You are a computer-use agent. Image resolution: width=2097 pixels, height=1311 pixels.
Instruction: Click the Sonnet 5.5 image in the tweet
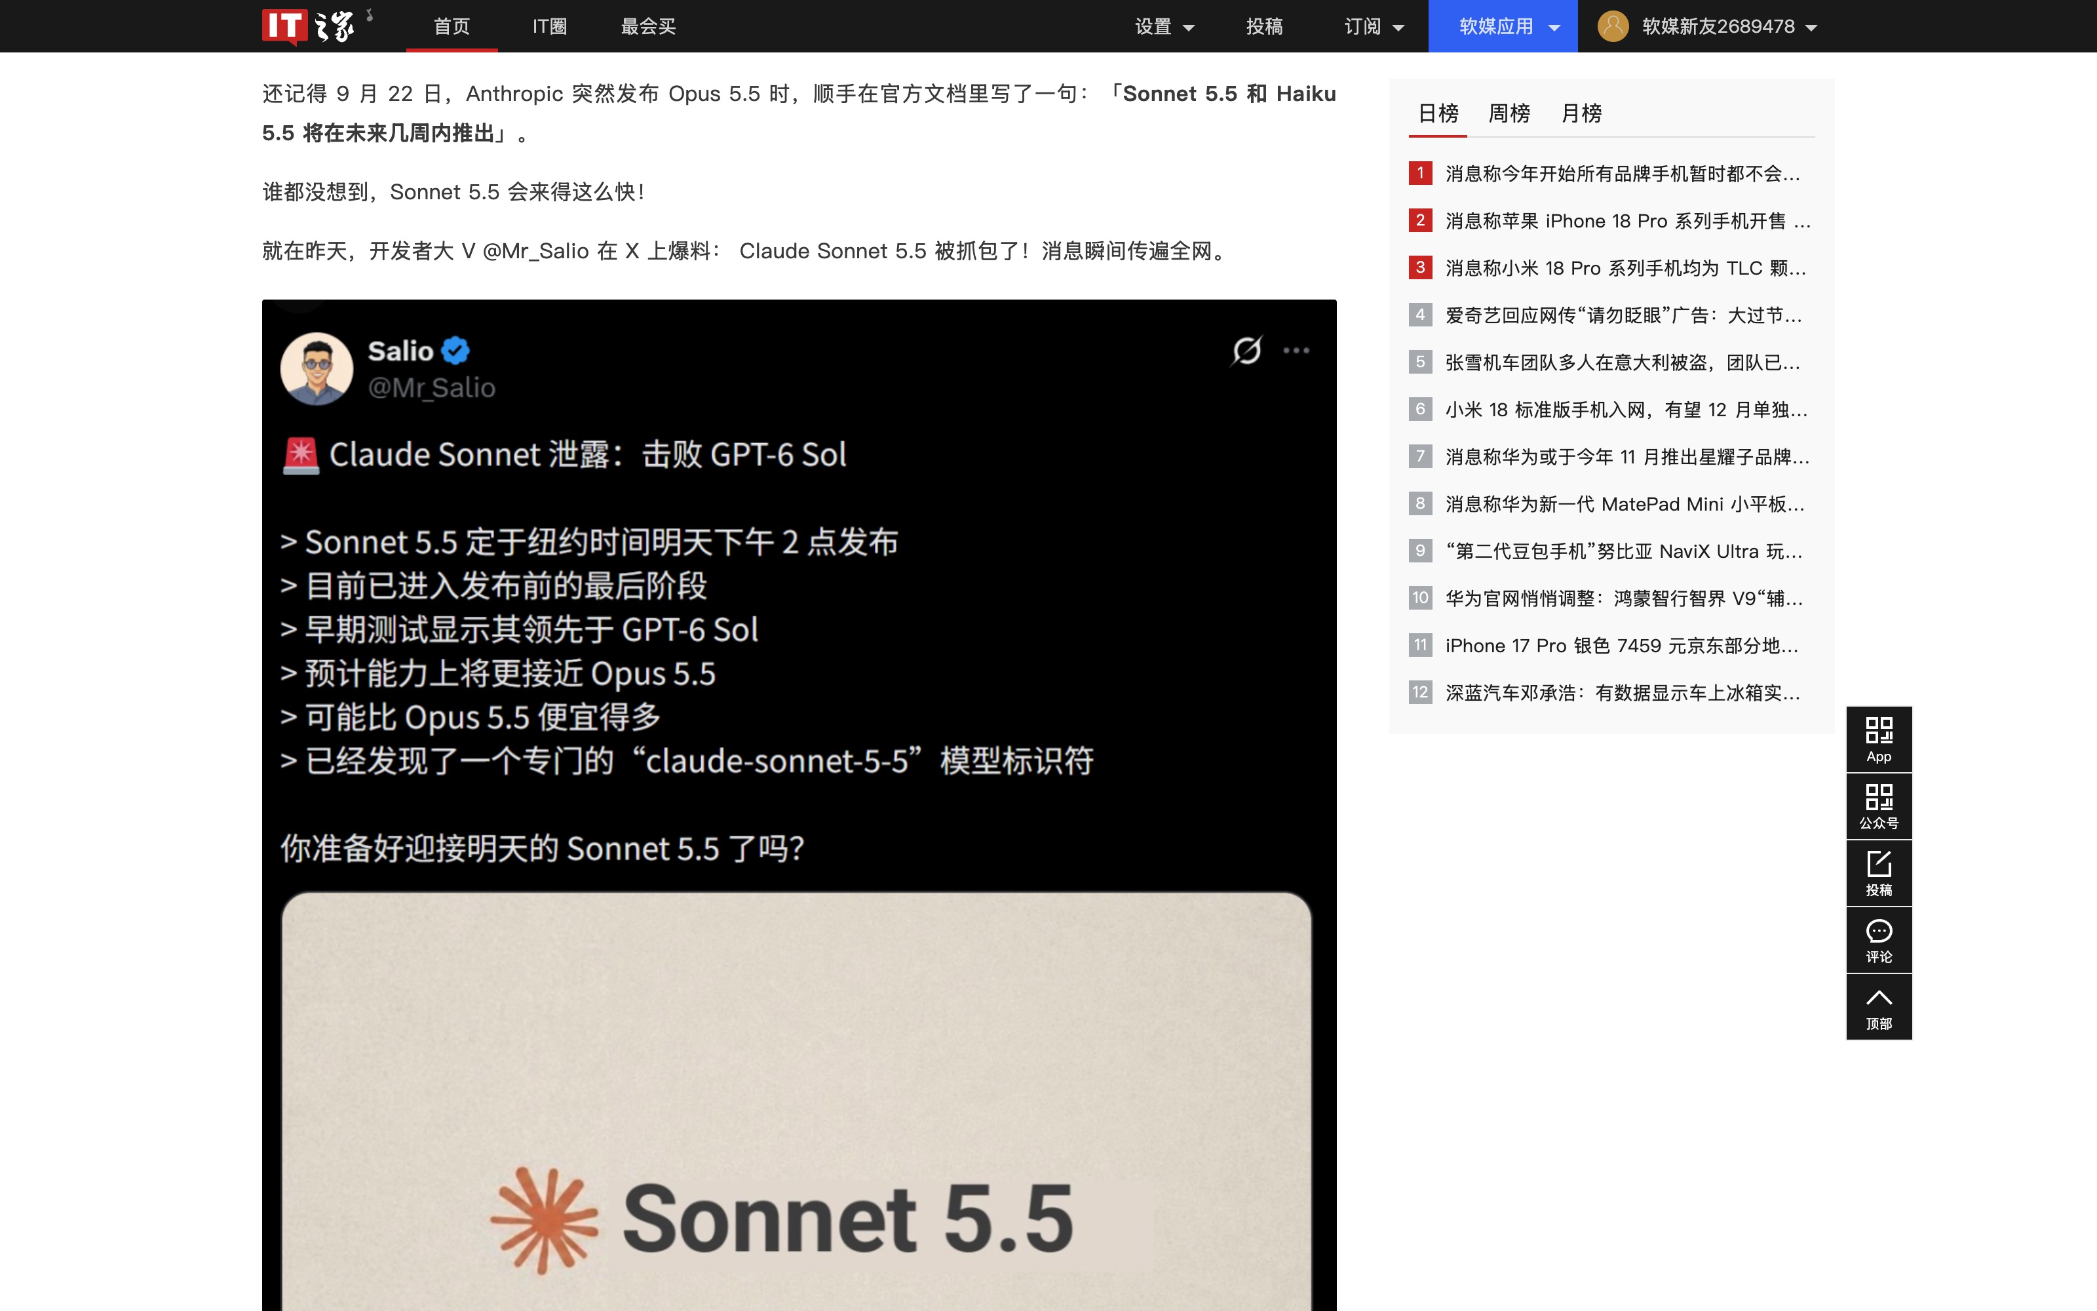(x=796, y=1101)
